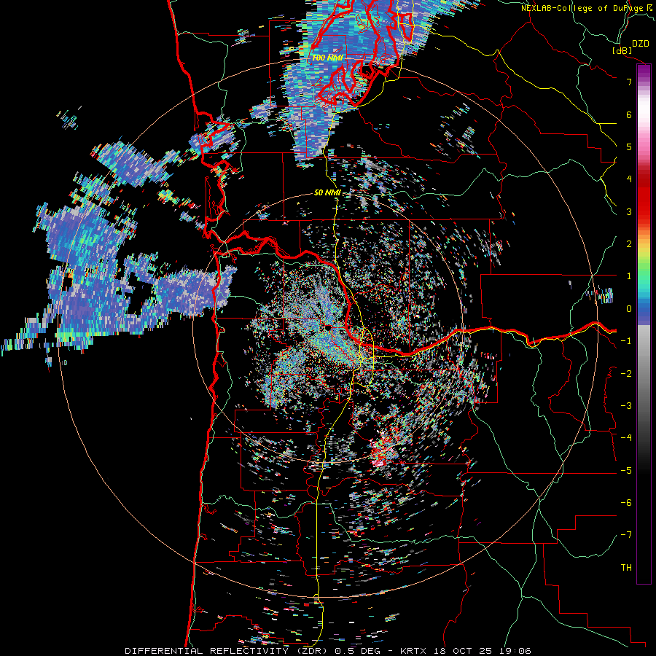Click the 1 value on the color scale
This screenshot has width=656, height=656.
click(629, 276)
